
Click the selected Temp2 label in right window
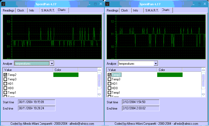point(116,75)
